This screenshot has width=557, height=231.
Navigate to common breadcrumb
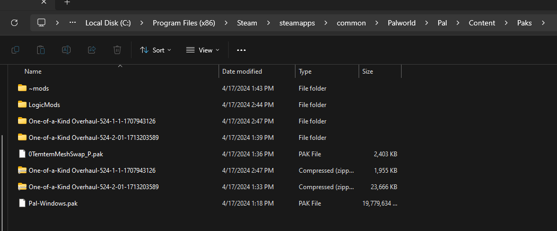351,23
